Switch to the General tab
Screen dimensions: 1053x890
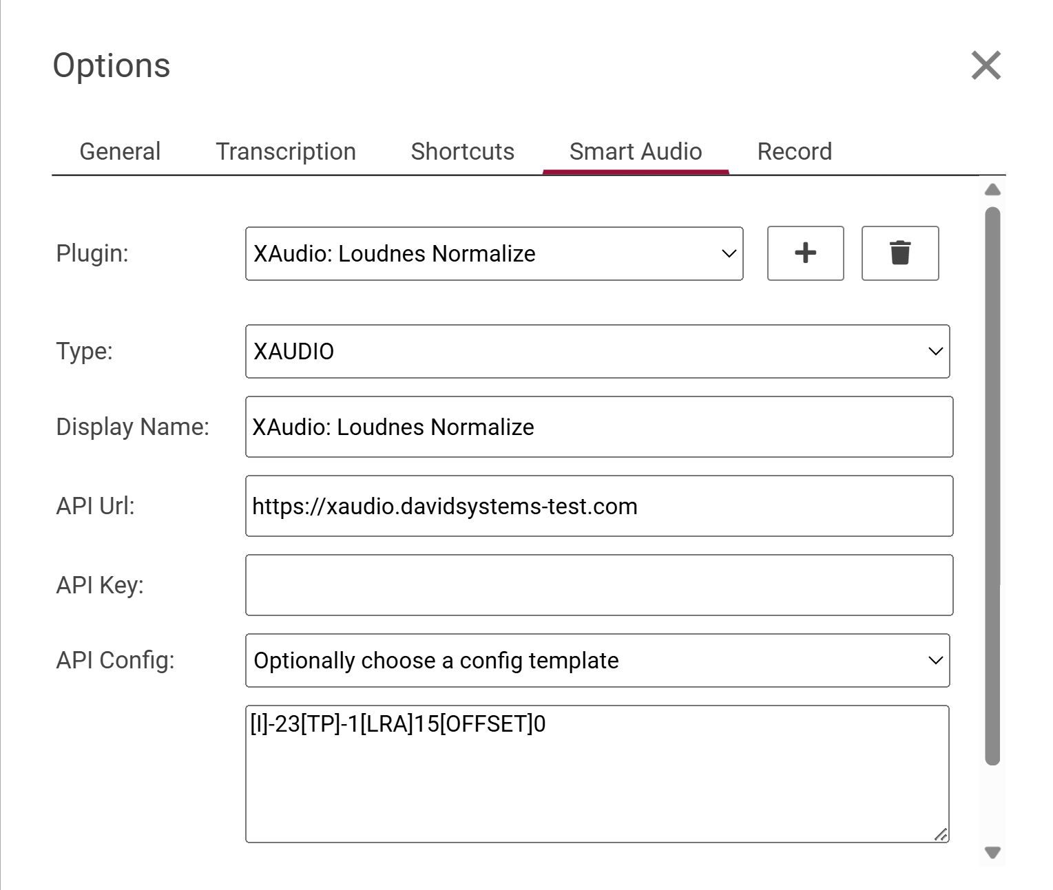click(x=120, y=151)
